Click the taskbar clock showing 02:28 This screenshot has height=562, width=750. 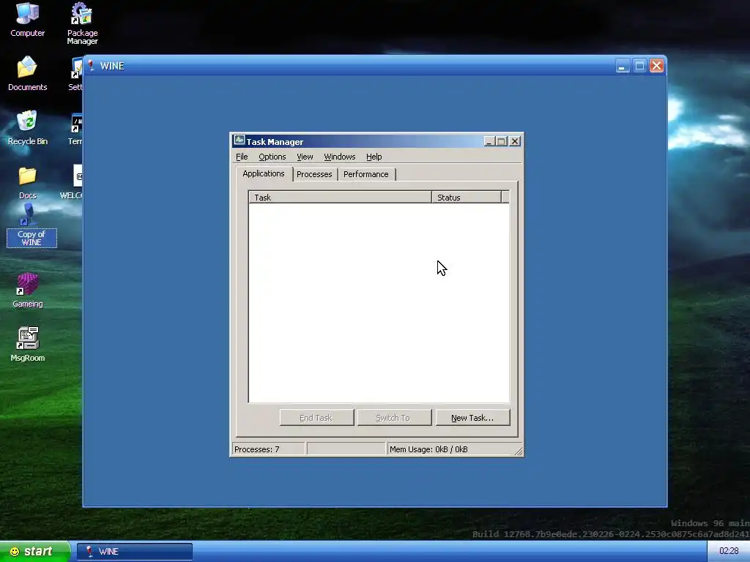click(729, 551)
